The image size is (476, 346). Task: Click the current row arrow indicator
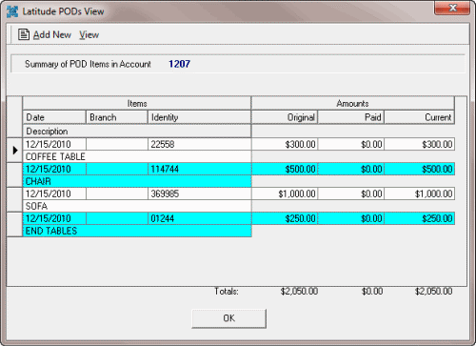tap(15, 150)
